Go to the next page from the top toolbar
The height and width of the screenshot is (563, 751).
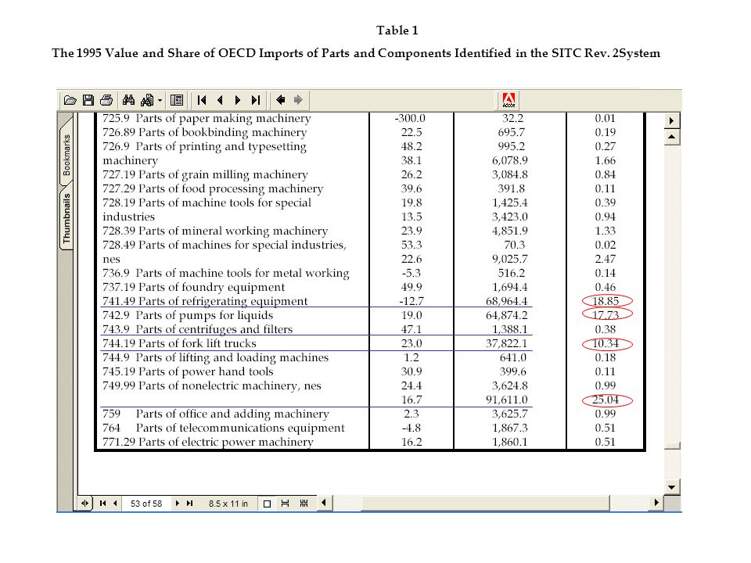point(238,100)
